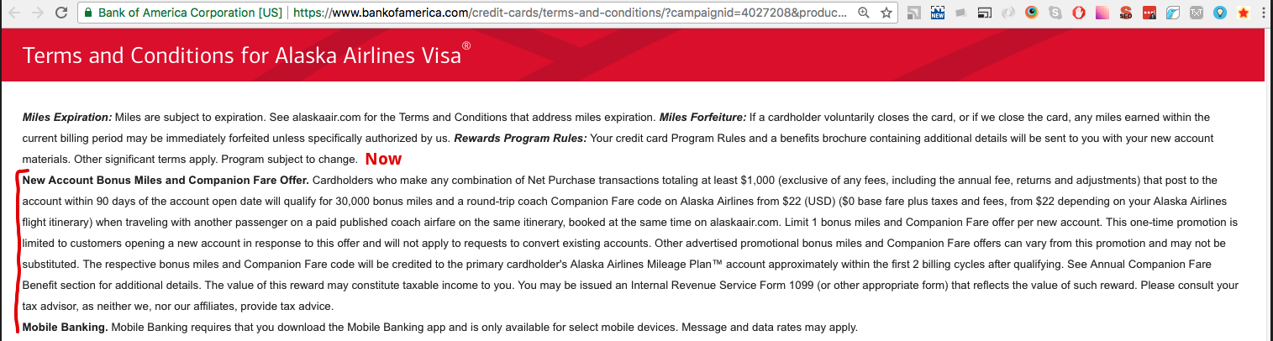Click the browser forward arrow
This screenshot has height=341, width=1273.
tap(37, 13)
